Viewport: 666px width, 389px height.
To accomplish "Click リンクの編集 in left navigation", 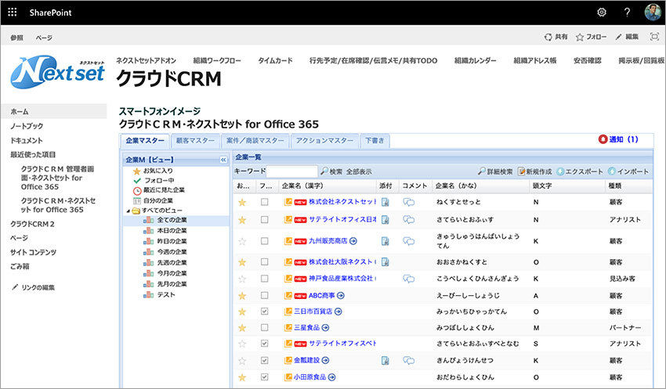I will pyautogui.click(x=33, y=287).
